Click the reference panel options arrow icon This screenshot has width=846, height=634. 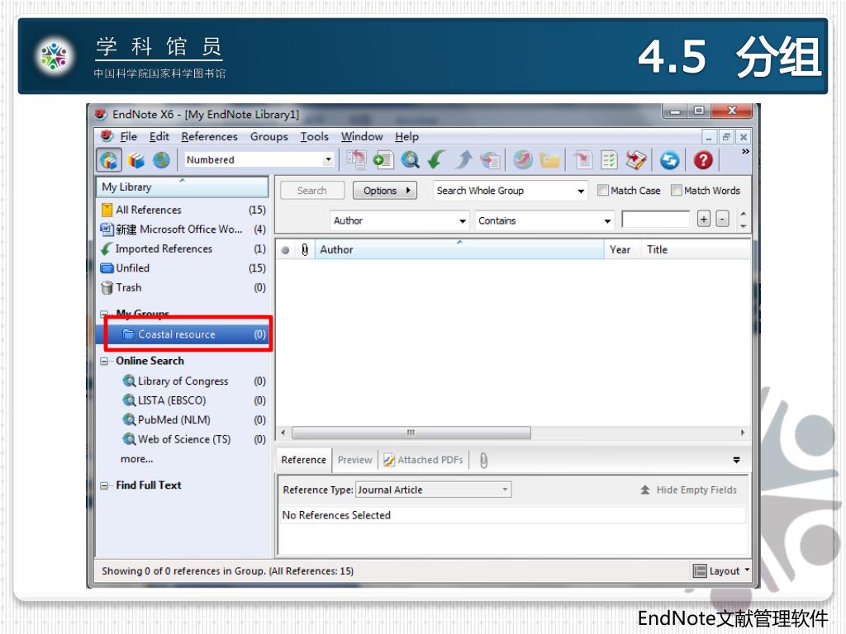click(x=736, y=460)
